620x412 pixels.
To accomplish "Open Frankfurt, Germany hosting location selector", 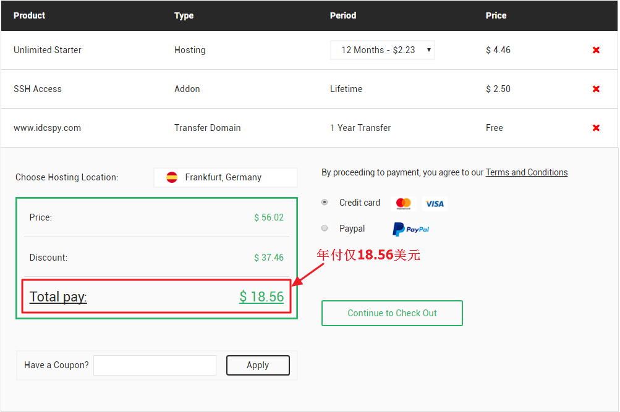I will pos(225,177).
